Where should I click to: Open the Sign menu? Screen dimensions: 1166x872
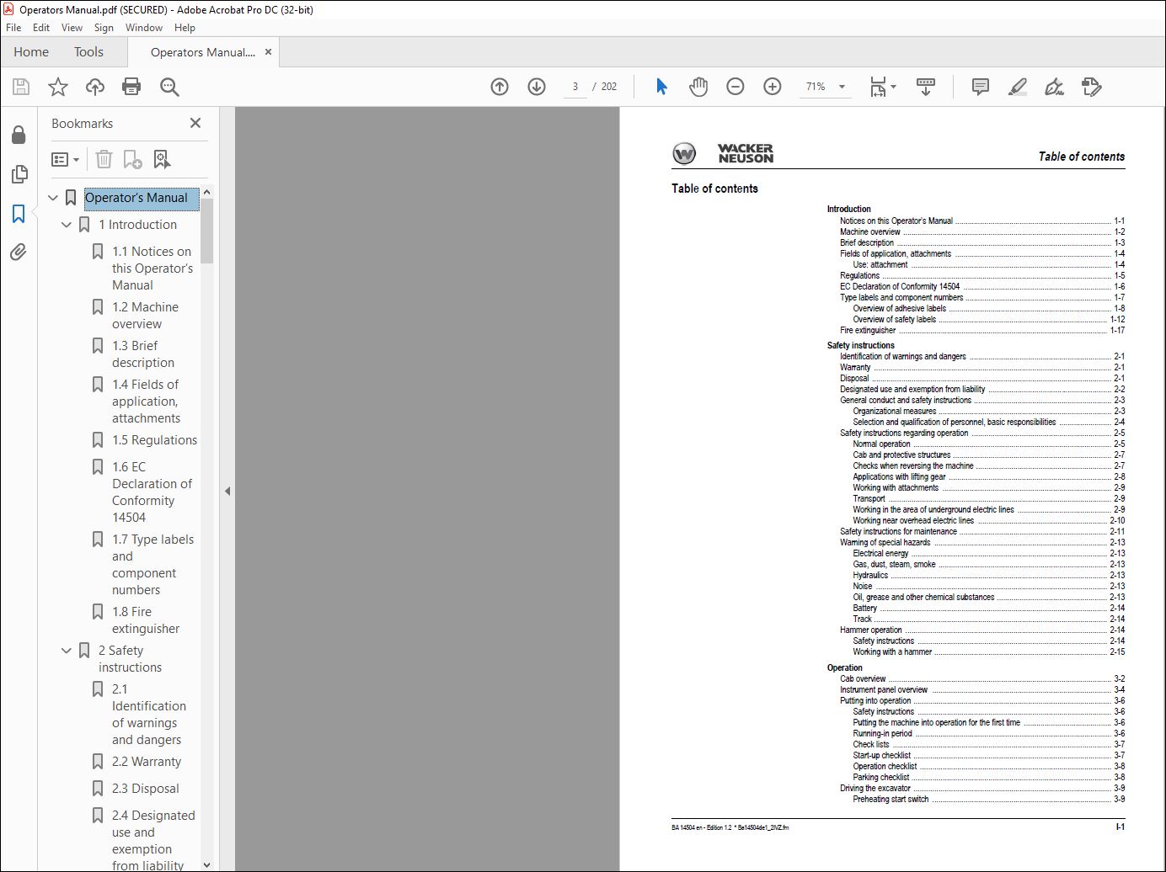[x=104, y=28]
